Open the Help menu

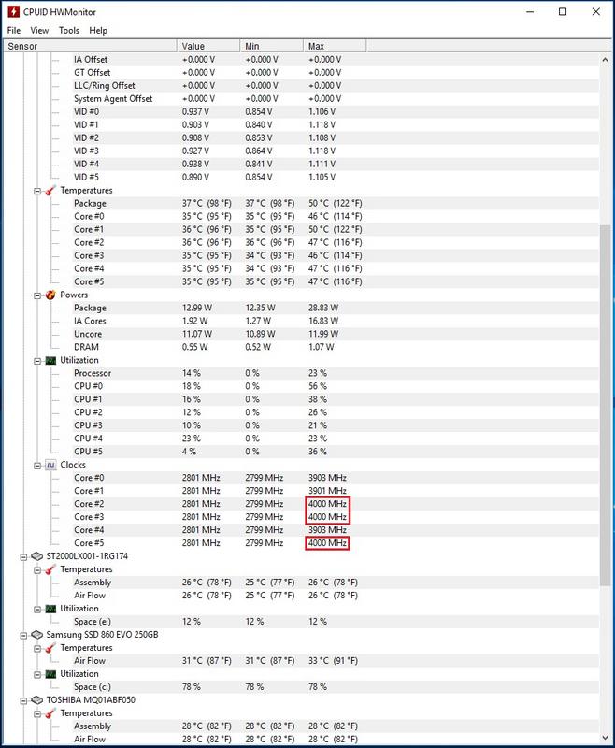pyautogui.click(x=98, y=31)
